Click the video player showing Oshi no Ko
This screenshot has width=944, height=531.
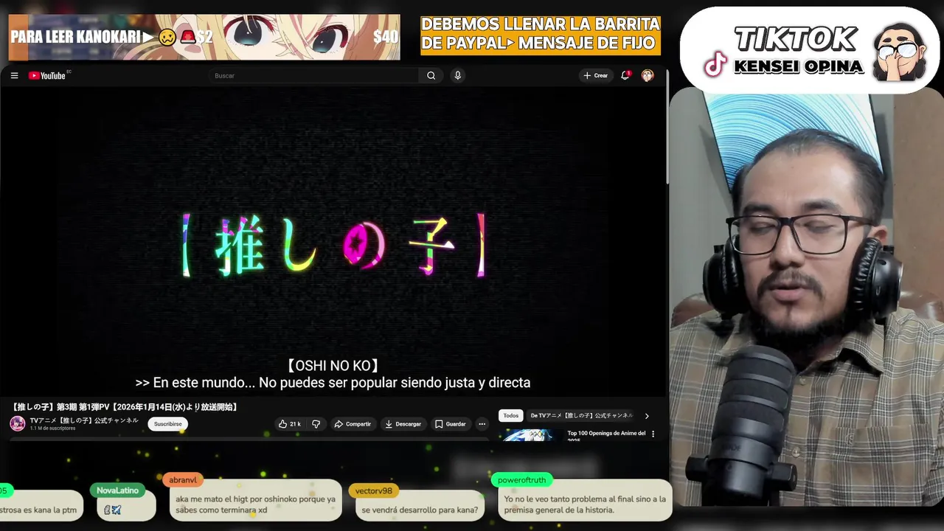[333, 243]
